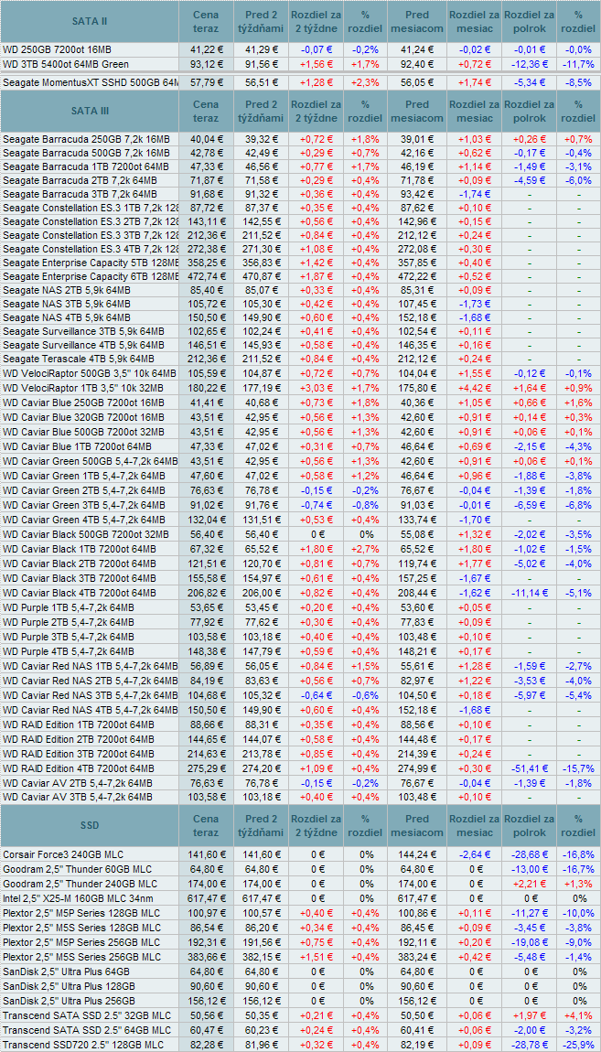Viewport: 601px width, 1052px height.
Task: Click the -28,68 € half-year change for Corsair Force3
Action: (528, 854)
